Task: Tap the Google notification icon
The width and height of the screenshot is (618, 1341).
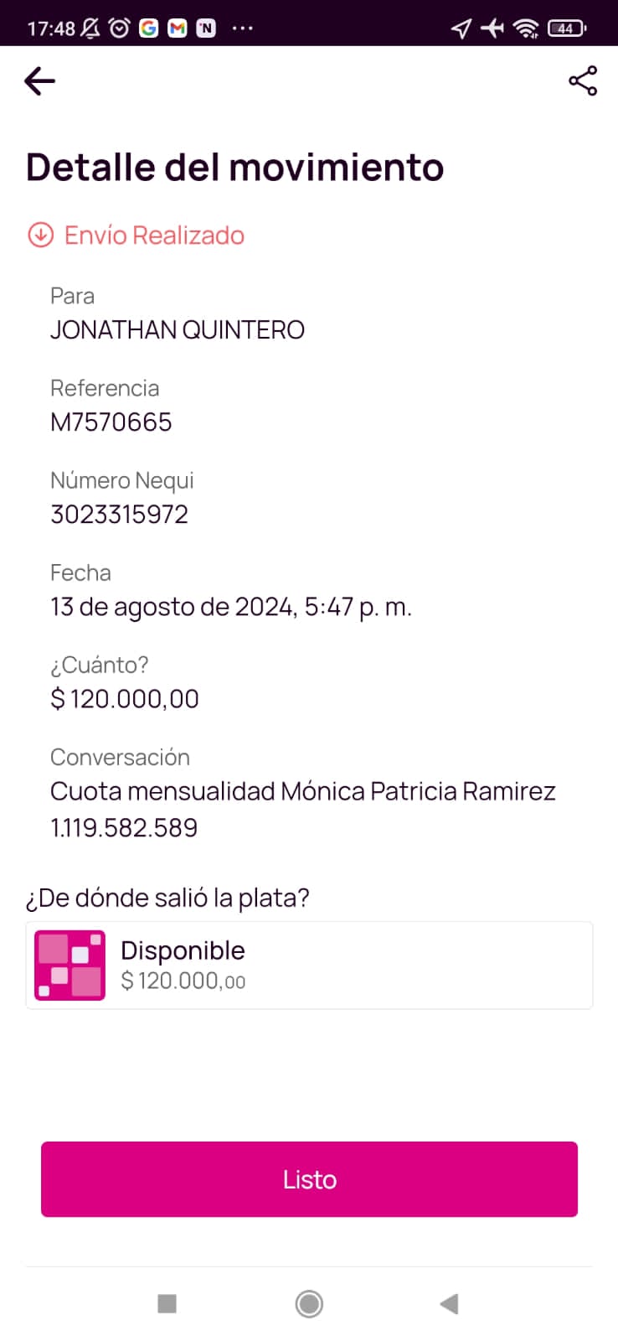Action: (x=149, y=28)
